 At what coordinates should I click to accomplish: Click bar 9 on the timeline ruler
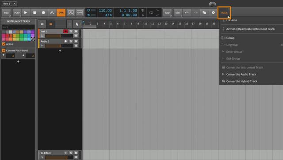coord(138,23)
